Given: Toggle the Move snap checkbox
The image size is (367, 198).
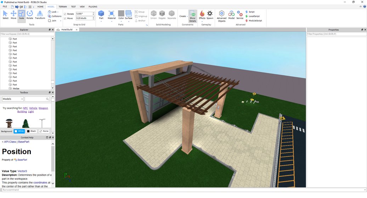Looking at the screenshot, I should [x=65, y=18].
